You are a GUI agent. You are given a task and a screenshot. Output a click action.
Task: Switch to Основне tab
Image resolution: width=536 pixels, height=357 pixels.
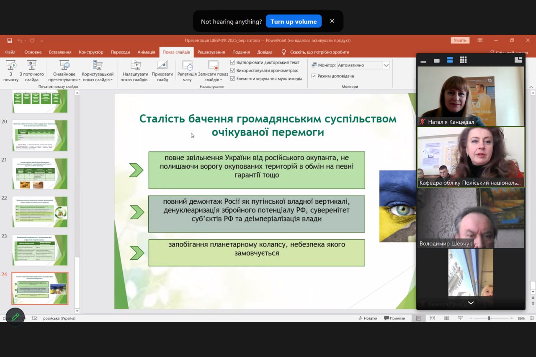(x=33, y=52)
